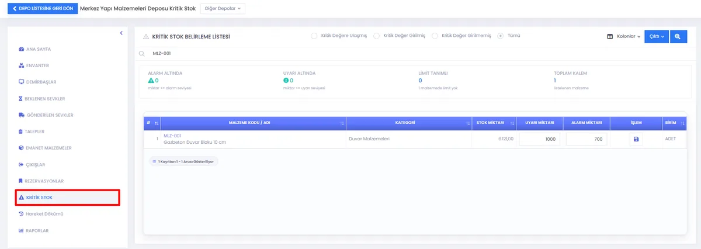Viewport: 701px width, 249px height.
Task: Sort by the # column header
Action: (152, 123)
